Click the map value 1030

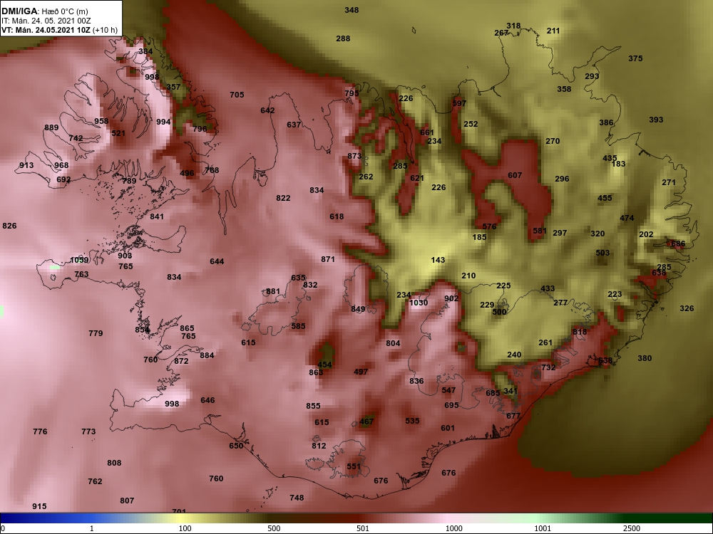click(x=419, y=303)
